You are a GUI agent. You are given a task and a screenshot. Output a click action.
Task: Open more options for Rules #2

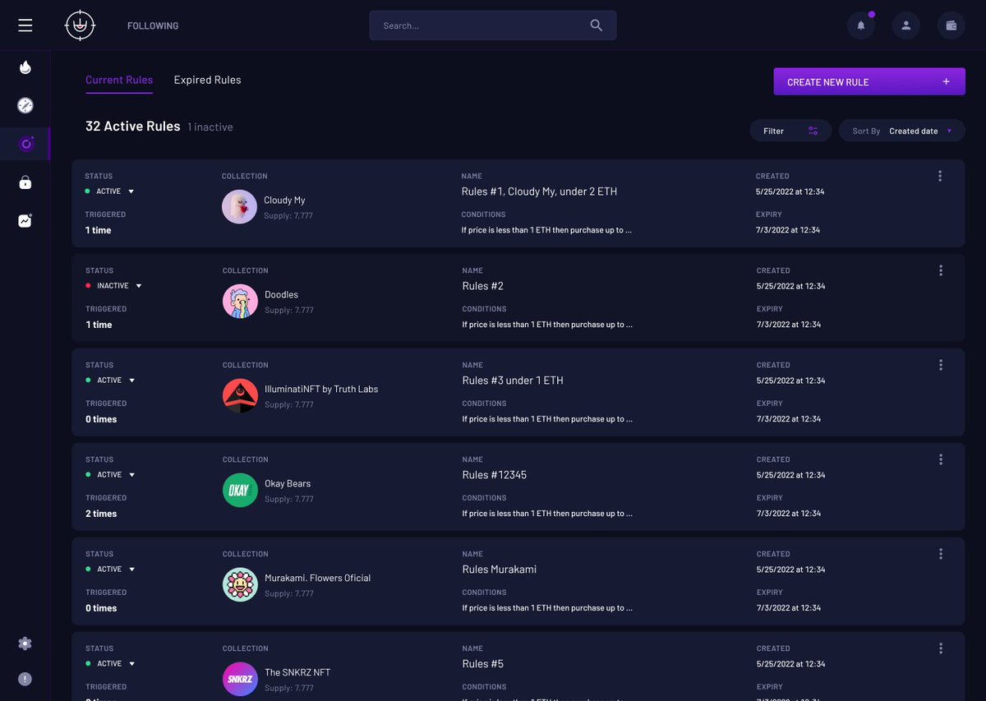941,270
